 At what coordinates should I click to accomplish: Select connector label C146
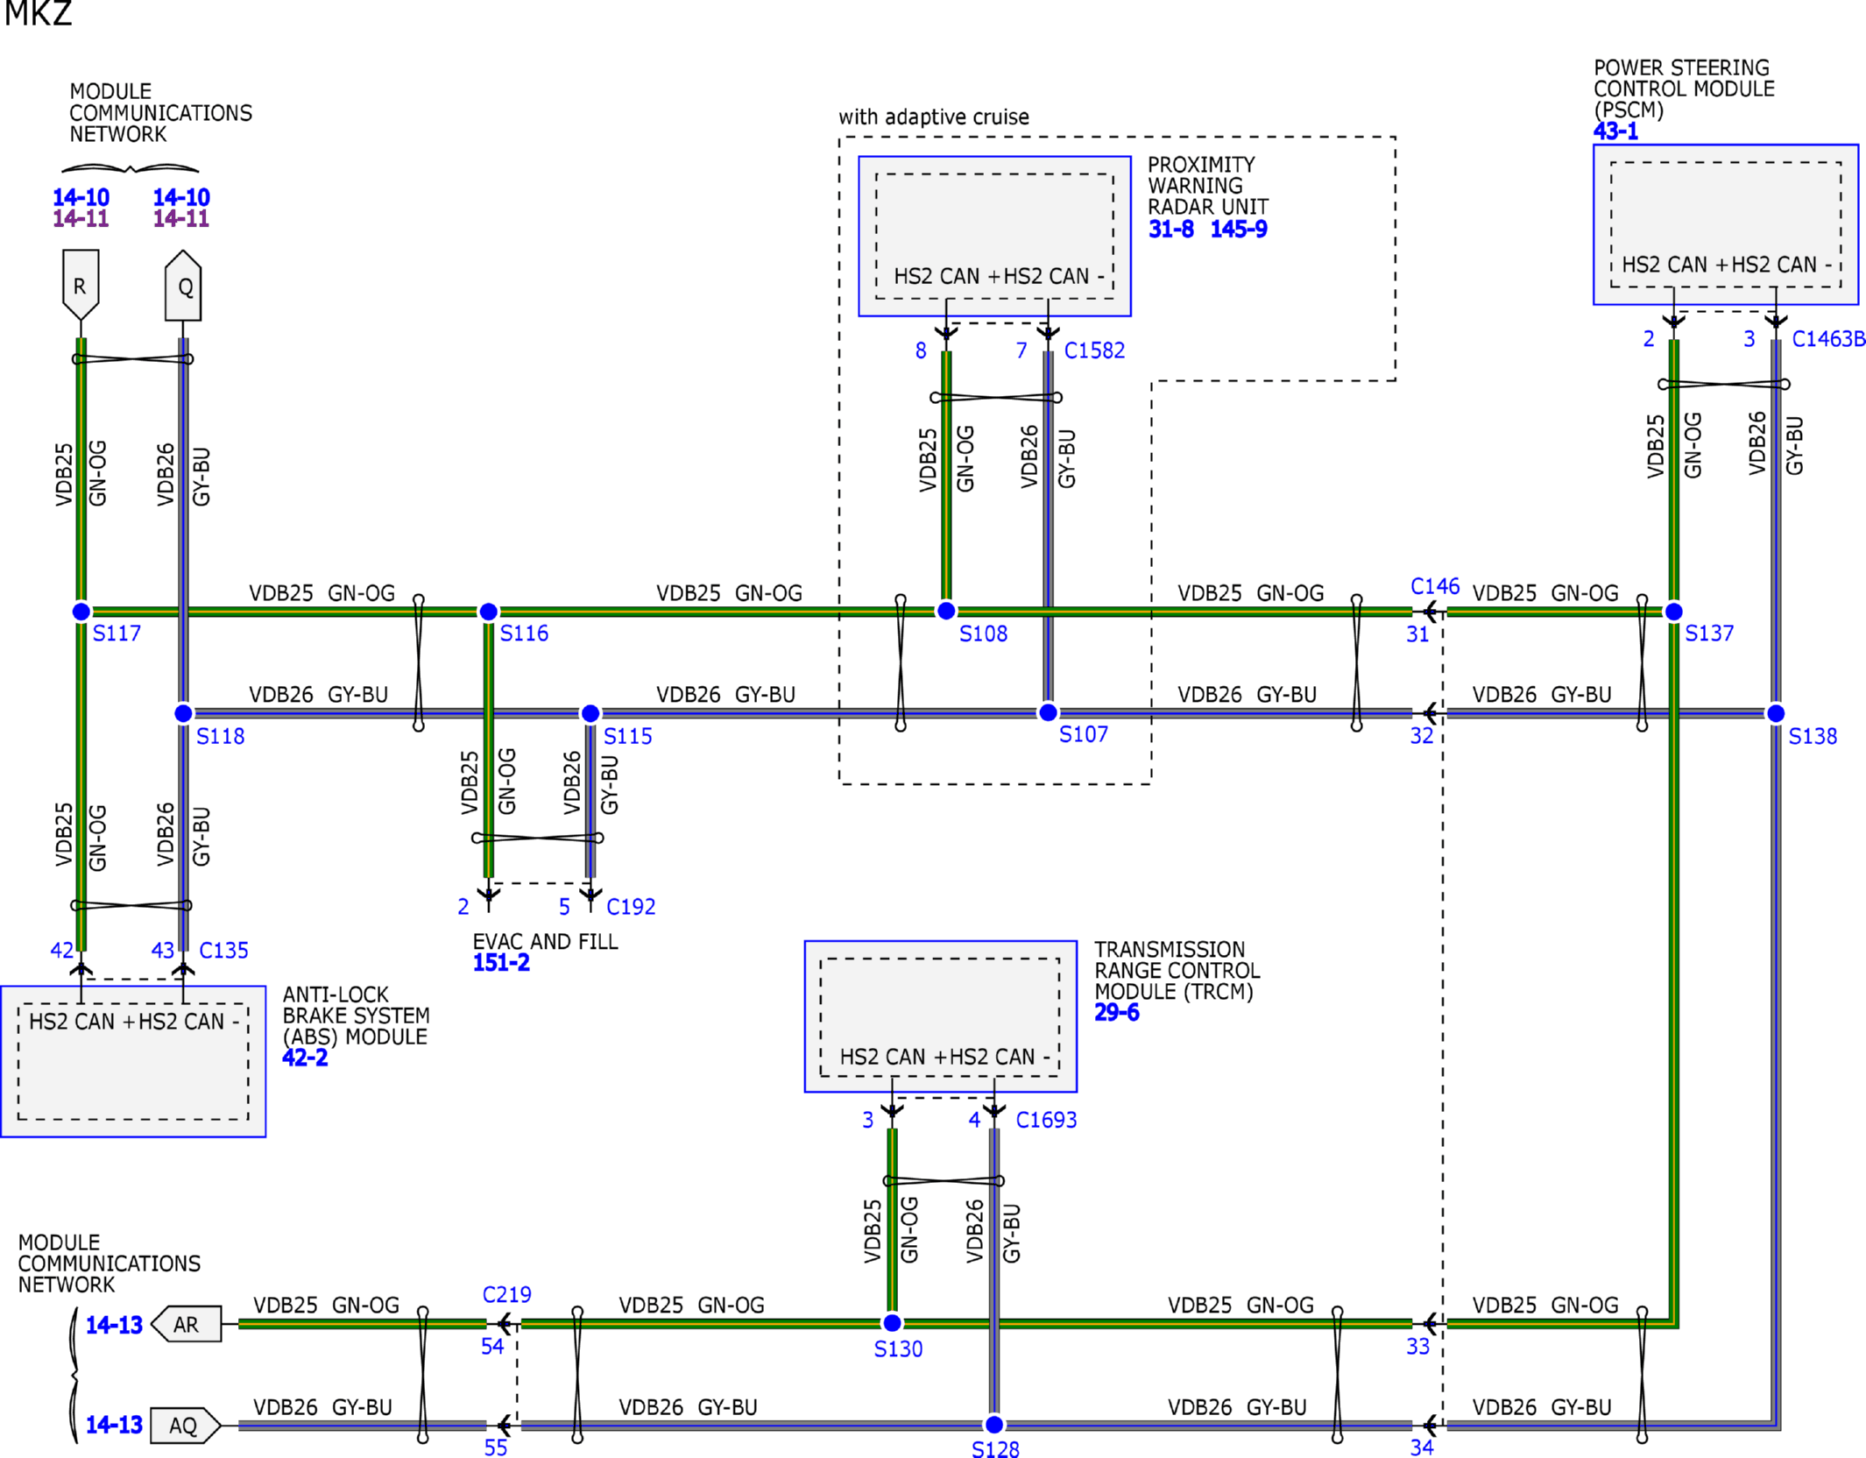pos(1435,586)
